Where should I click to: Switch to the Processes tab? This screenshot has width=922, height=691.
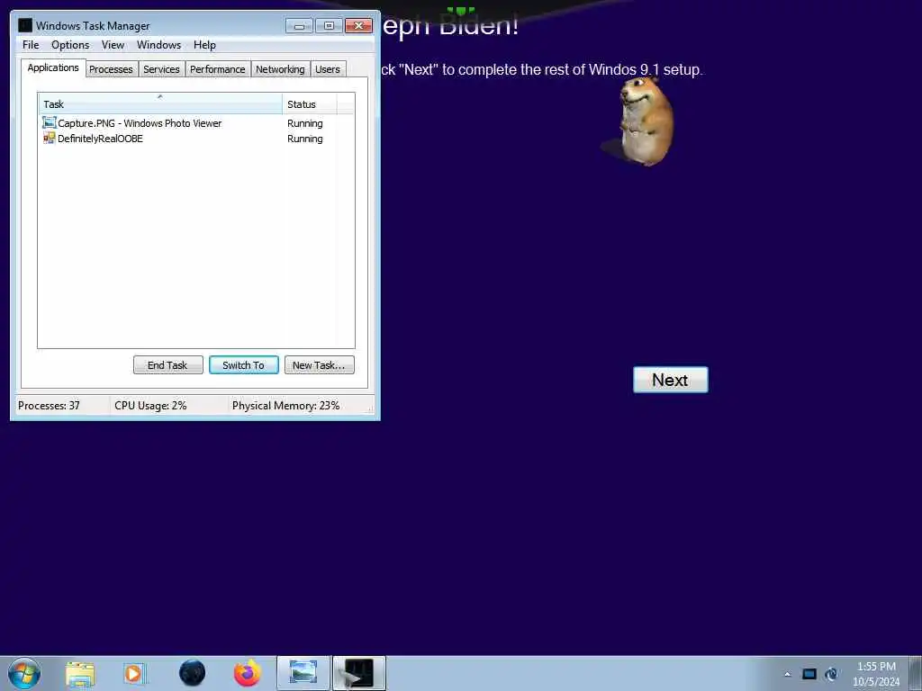pos(111,69)
